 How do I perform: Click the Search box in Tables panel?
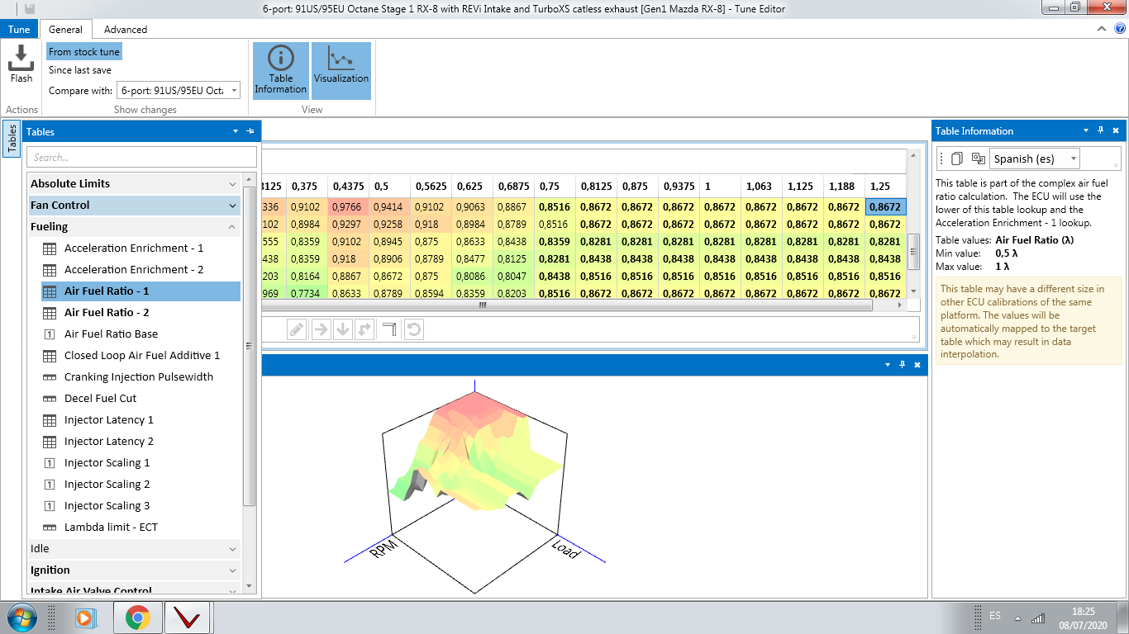(142, 157)
